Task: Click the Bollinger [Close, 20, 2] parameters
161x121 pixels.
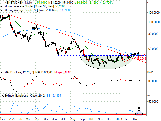Action: point(37,96)
